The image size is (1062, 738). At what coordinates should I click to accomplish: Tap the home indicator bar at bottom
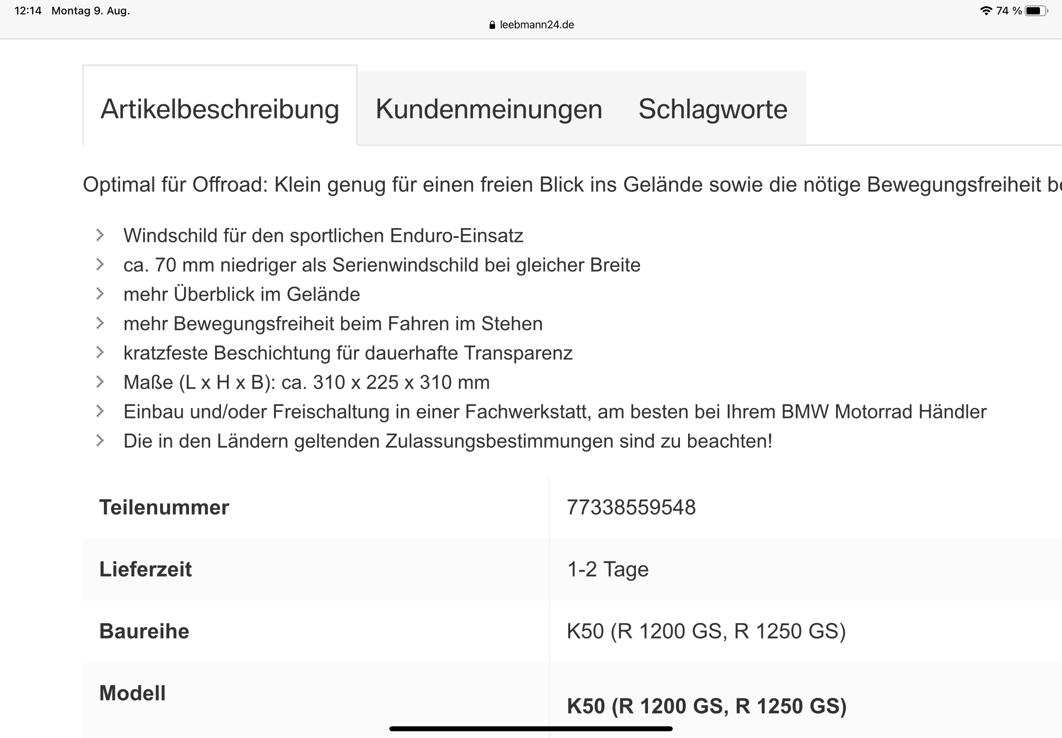pyautogui.click(x=531, y=729)
